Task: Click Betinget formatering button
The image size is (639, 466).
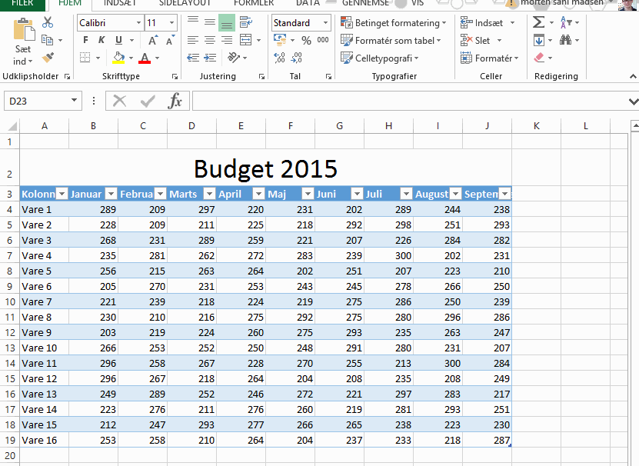Action: click(394, 23)
